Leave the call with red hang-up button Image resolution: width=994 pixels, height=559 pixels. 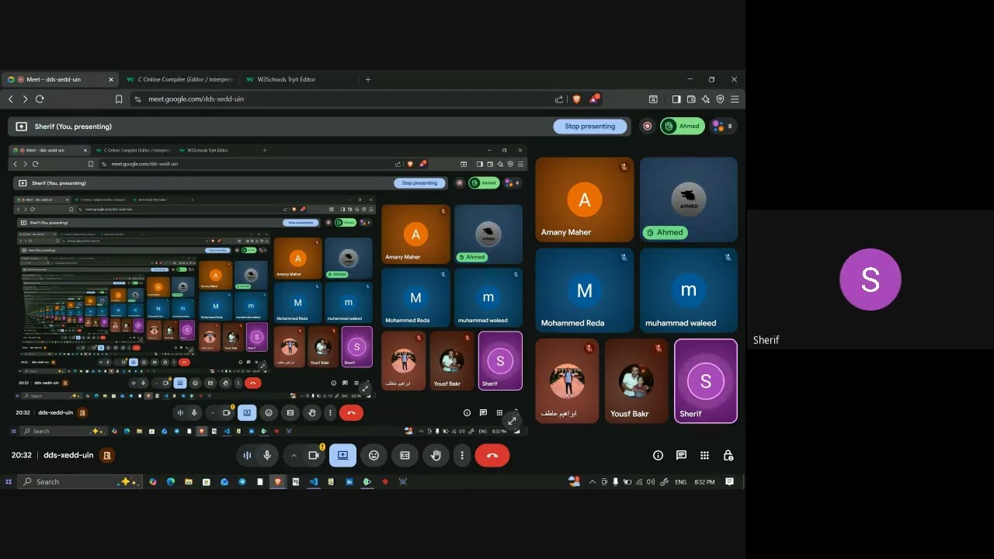[x=492, y=456]
